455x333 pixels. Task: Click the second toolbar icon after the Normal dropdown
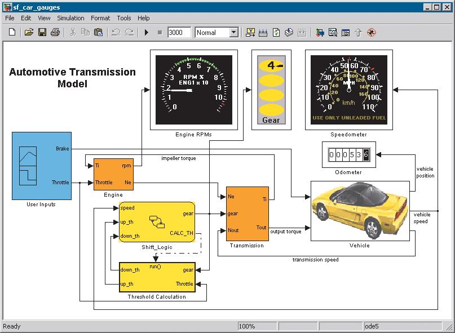263,33
